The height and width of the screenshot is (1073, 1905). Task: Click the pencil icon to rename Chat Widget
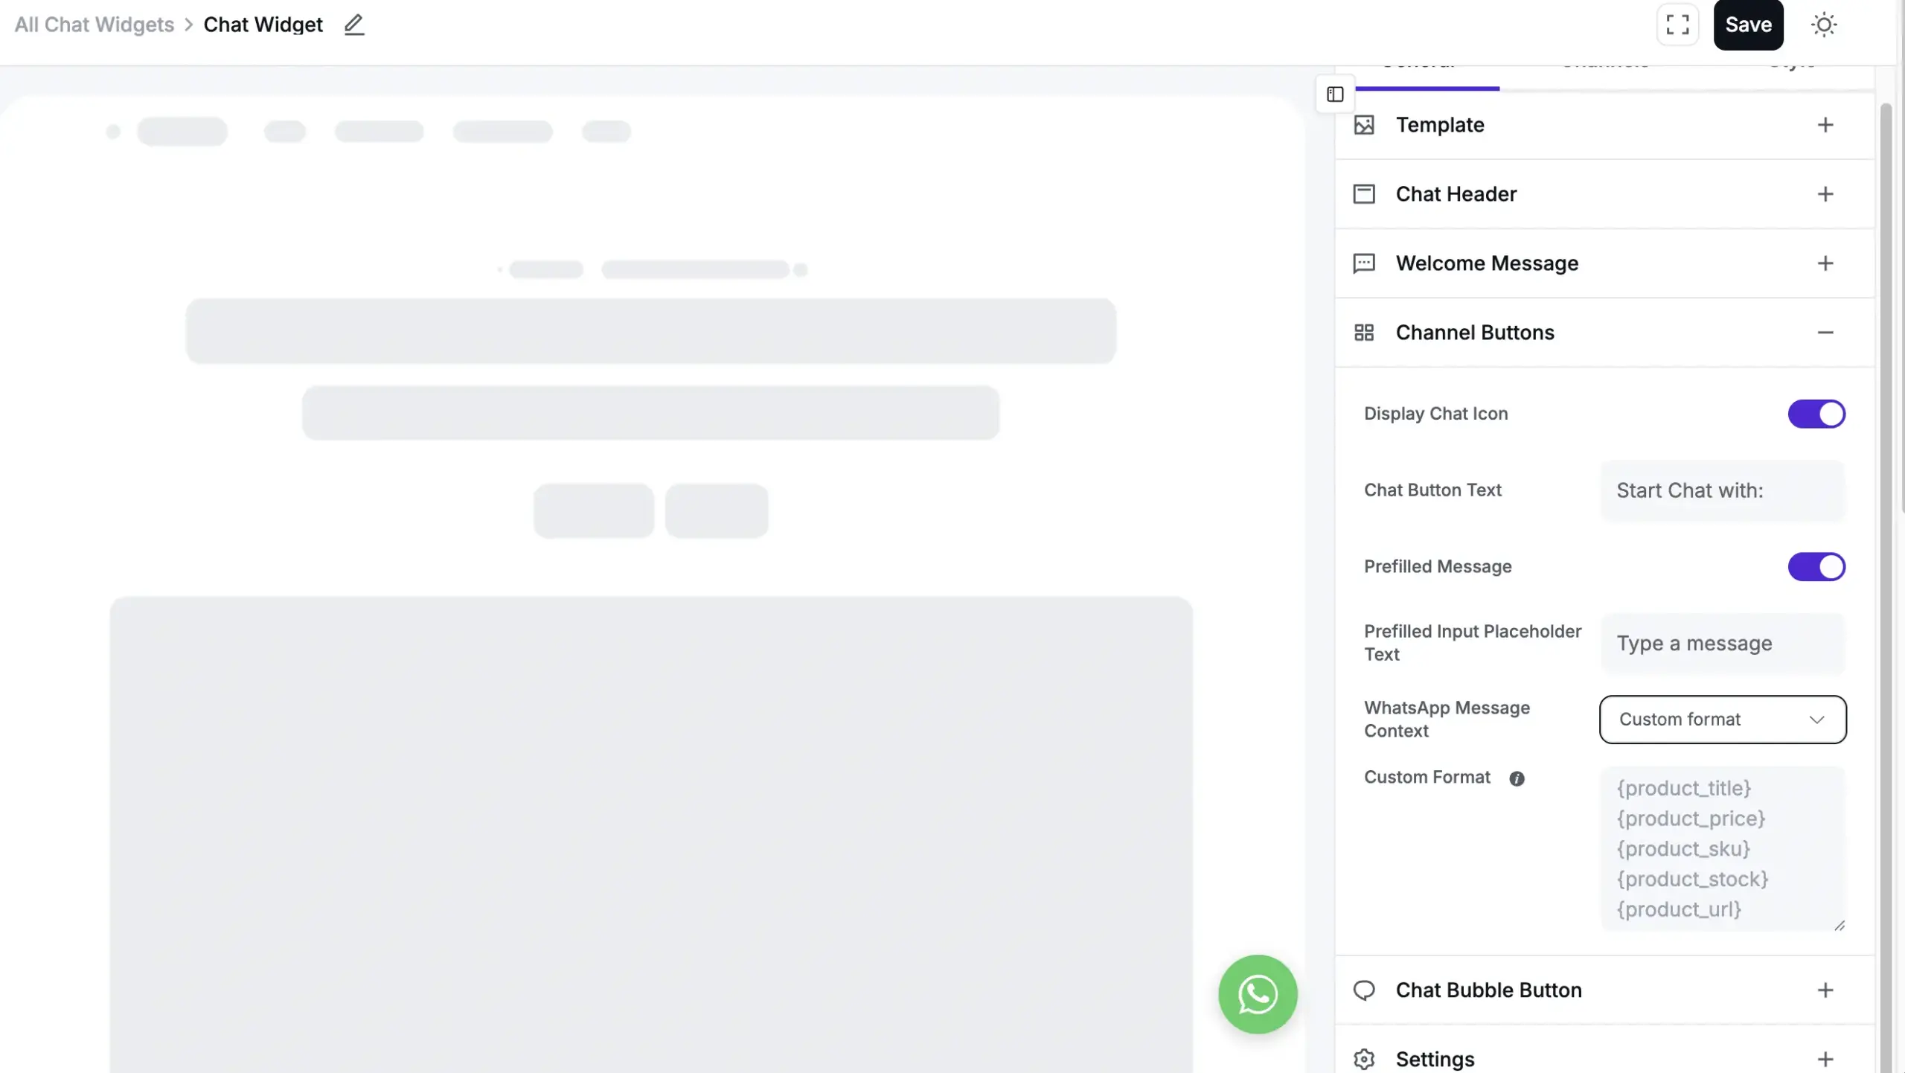tap(354, 25)
